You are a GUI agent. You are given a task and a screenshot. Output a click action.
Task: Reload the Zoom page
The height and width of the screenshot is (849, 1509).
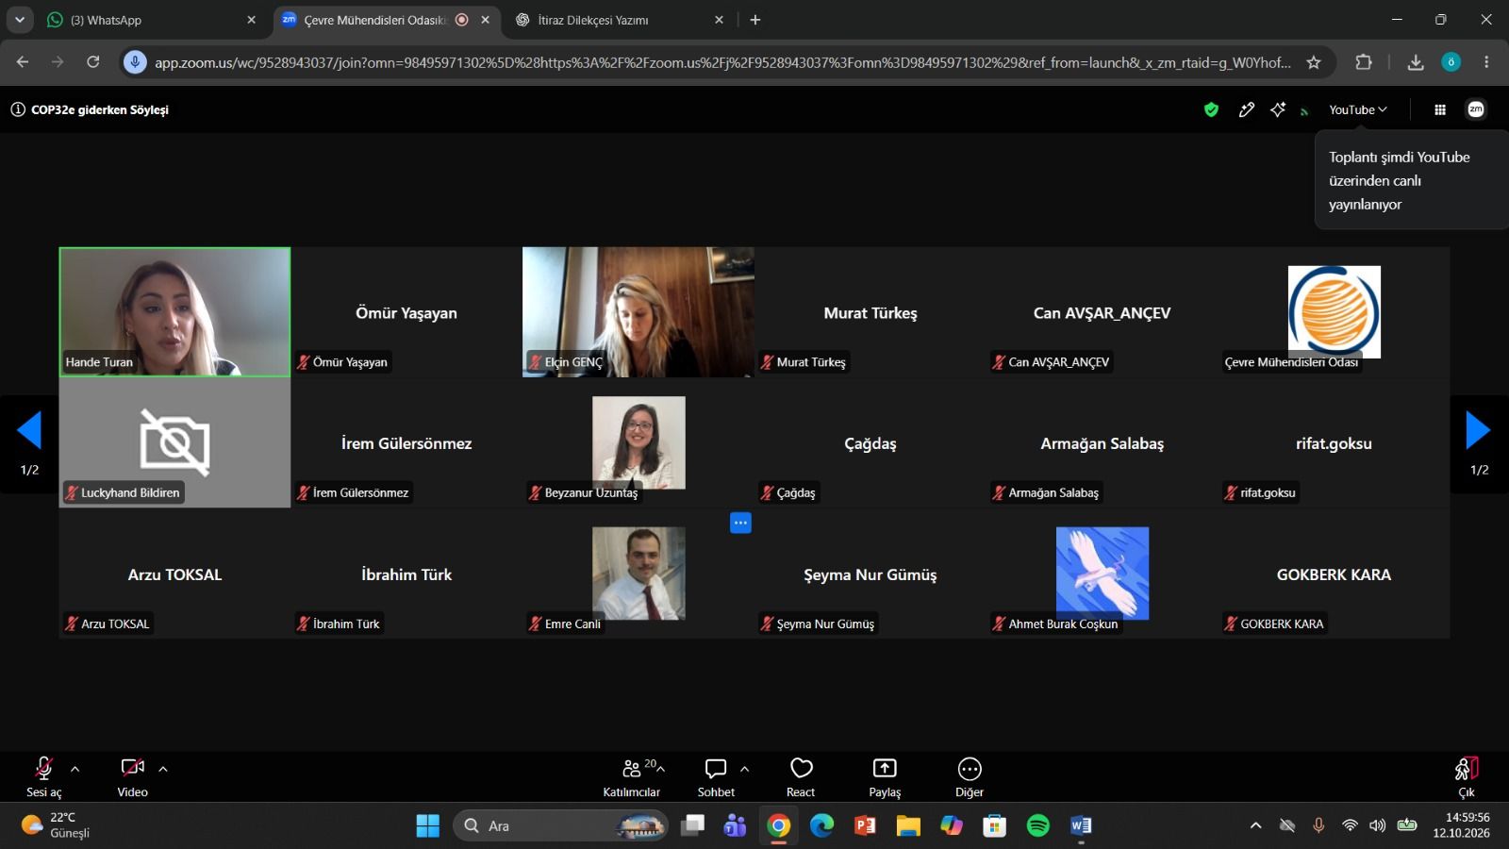(93, 62)
